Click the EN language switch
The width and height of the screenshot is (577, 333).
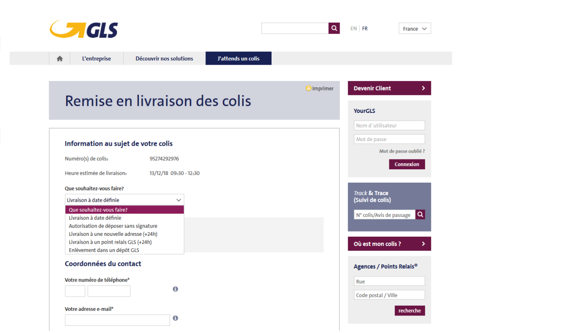pyautogui.click(x=354, y=28)
